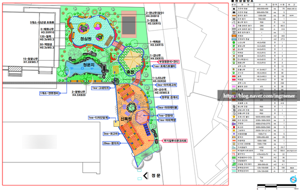Click the hatched box left of building

tap(15, 69)
